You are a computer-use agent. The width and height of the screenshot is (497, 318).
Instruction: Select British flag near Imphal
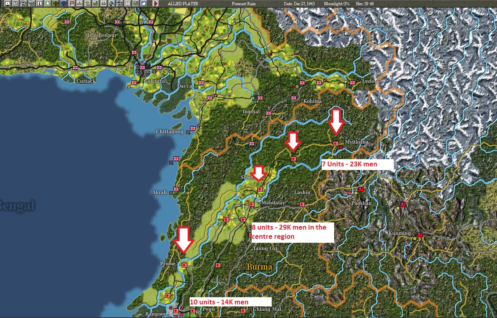pos(269,113)
